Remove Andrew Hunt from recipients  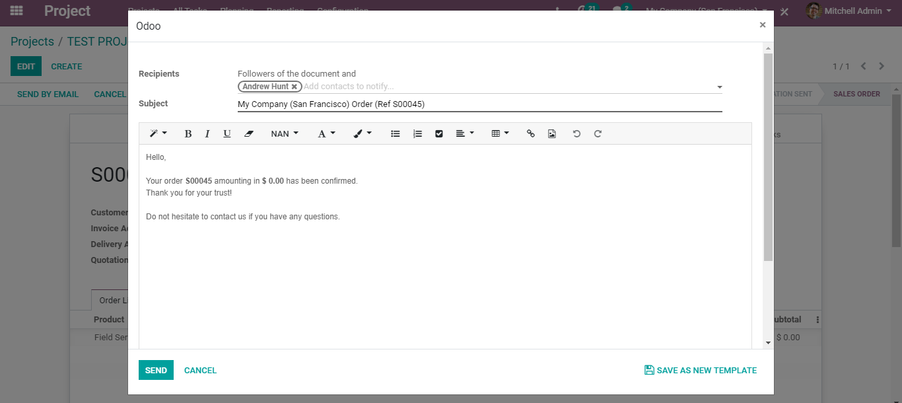pos(295,87)
